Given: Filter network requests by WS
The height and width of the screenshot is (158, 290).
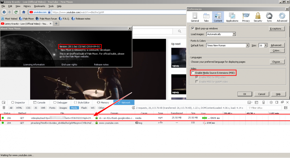Looking at the screenshot, I should tap(93, 108).
